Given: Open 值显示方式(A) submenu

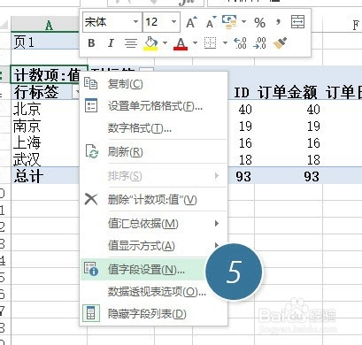Looking at the screenshot, I should point(154,246).
